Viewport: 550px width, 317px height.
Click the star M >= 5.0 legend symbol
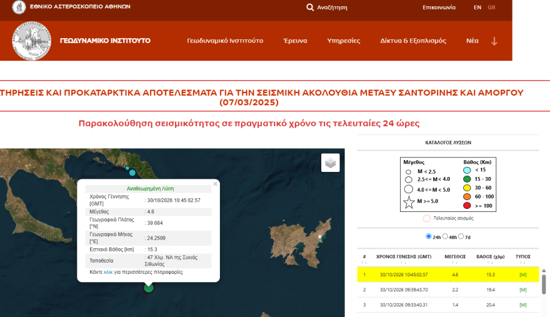tap(409, 202)
